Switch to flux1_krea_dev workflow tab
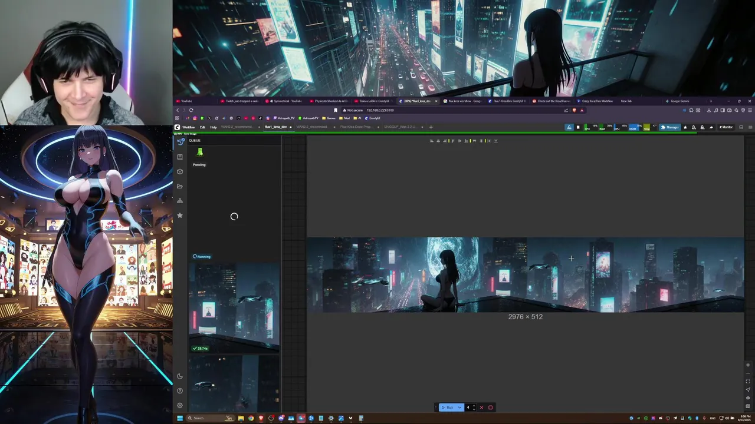755x424 pixels. pos(277,127)
